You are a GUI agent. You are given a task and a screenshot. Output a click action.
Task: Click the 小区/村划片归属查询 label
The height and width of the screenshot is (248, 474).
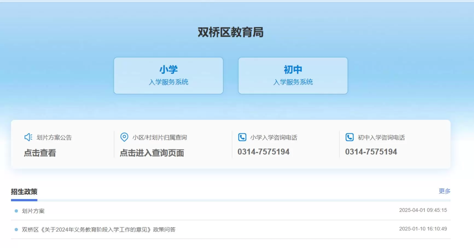pyautogui.click(x=160, y=137)
